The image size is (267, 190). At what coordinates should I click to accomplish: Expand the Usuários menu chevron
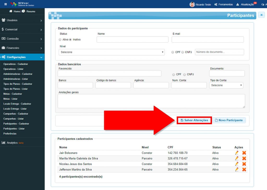click(x=41, y=21)
